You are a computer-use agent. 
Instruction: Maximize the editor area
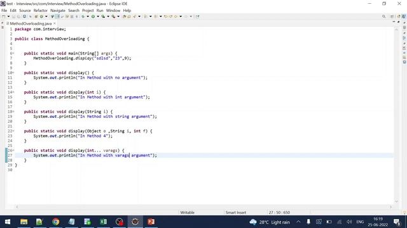click(399, 22)
